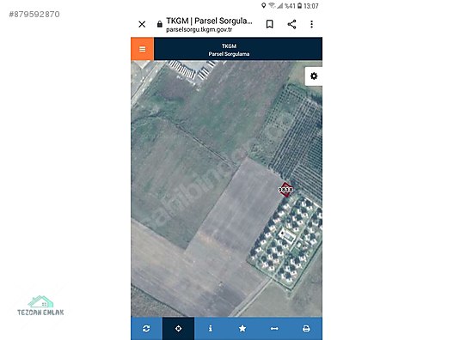Click the listing number #879592870
Viewport: 454px width, 340px height.
34,14
